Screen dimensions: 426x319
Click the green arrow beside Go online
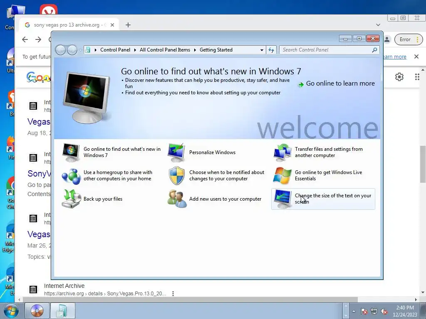tap(301, 85)
